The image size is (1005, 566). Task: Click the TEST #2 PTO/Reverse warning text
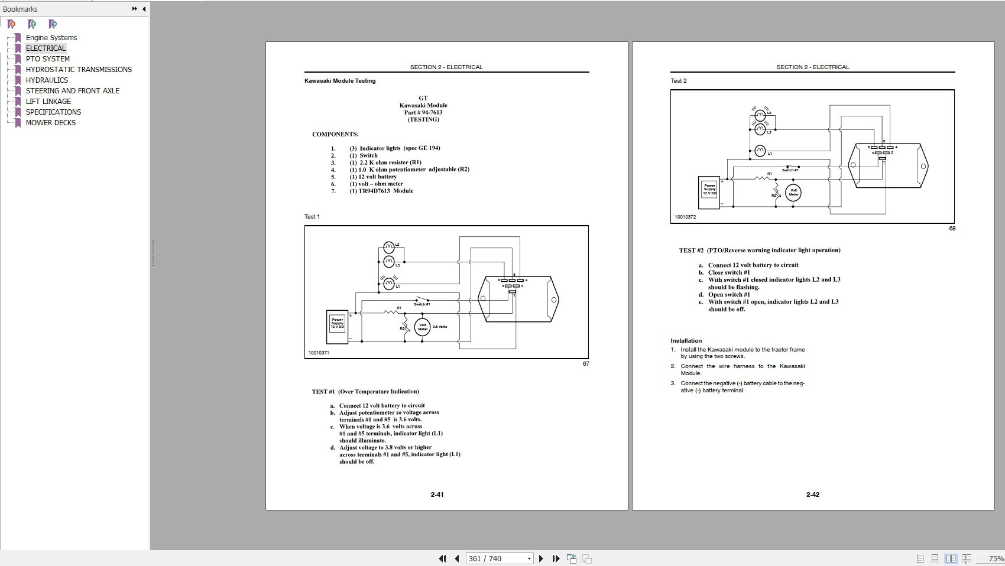[x=760, y=251]
